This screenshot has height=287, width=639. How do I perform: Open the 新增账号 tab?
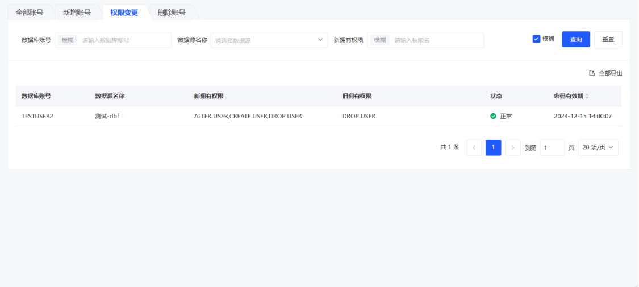[77, 13]
